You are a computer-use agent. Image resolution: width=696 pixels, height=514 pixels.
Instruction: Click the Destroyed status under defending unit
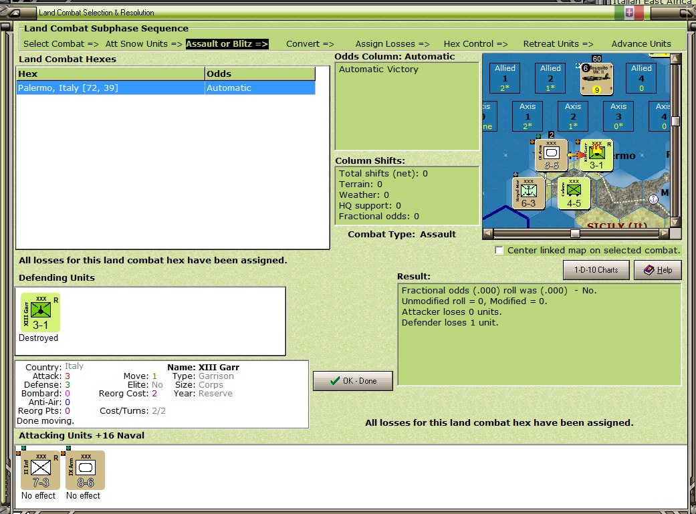(x=38, y=338)
